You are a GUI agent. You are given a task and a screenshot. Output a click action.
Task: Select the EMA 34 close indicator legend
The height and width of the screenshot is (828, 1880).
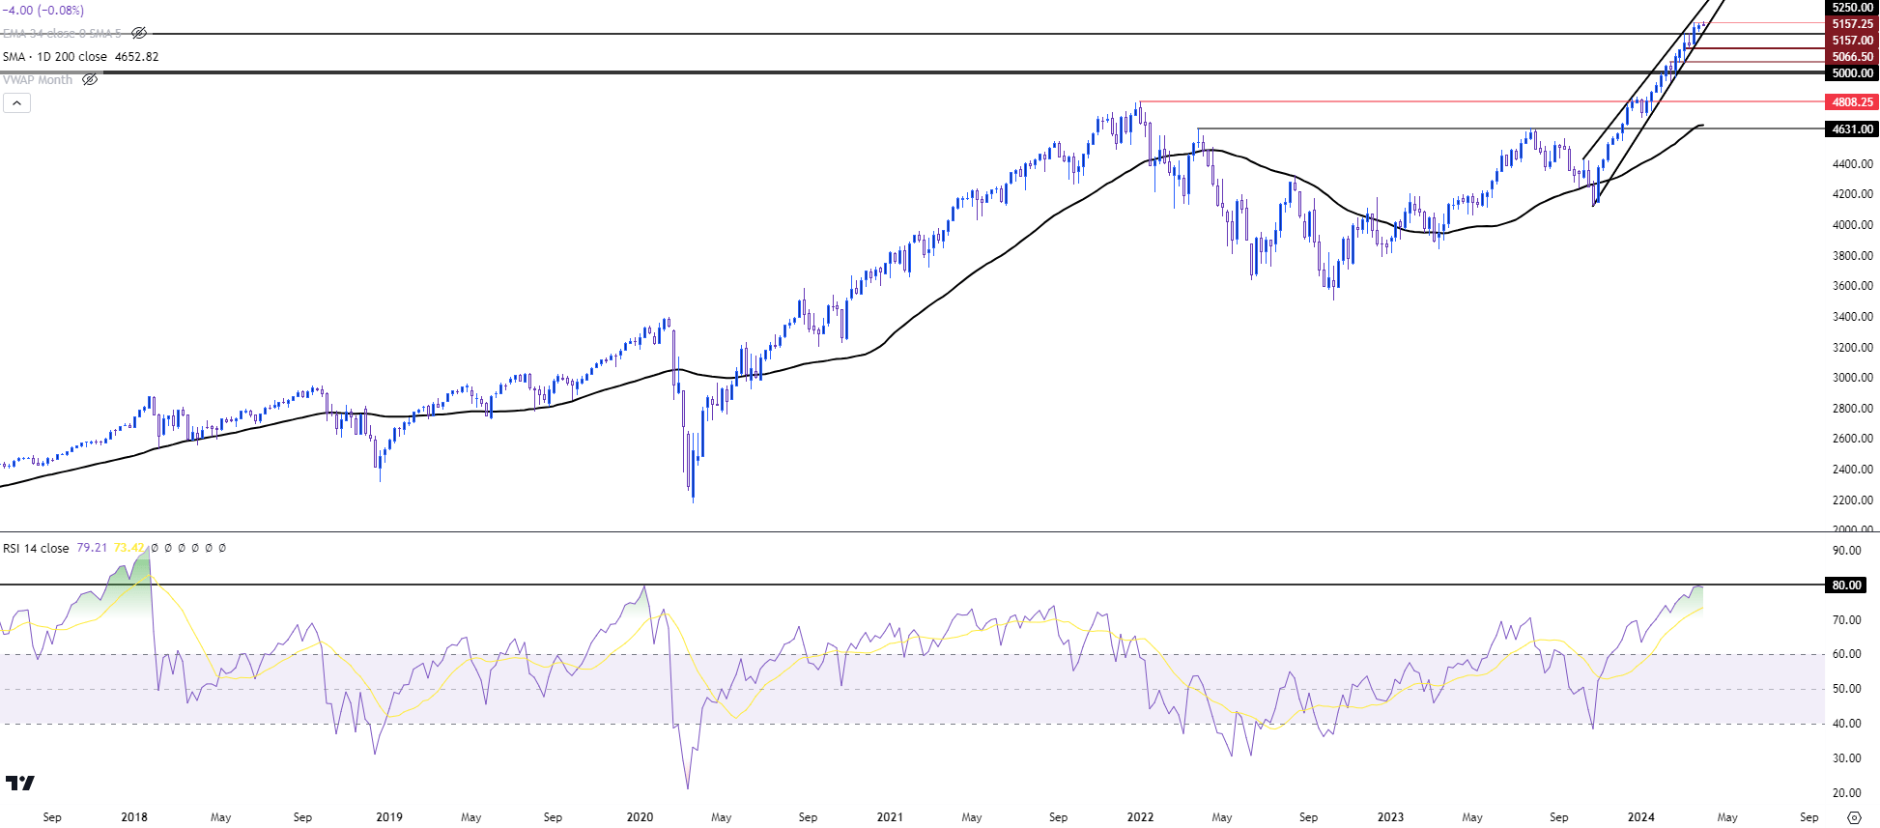pos(63,33)
